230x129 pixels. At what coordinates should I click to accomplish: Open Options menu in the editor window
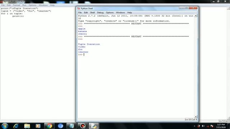point(32,5)
